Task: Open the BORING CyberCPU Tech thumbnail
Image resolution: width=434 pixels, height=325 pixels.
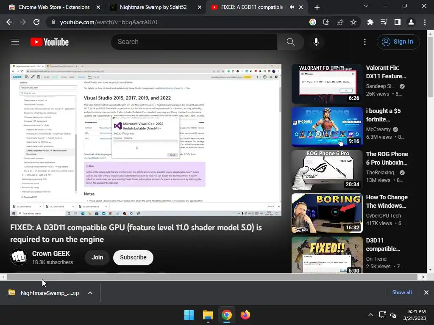Action: (327, 213)
